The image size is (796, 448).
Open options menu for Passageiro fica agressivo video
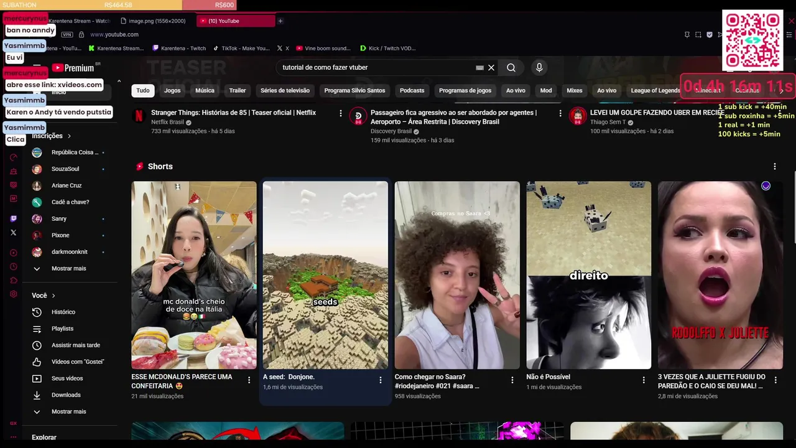[560, 113]
